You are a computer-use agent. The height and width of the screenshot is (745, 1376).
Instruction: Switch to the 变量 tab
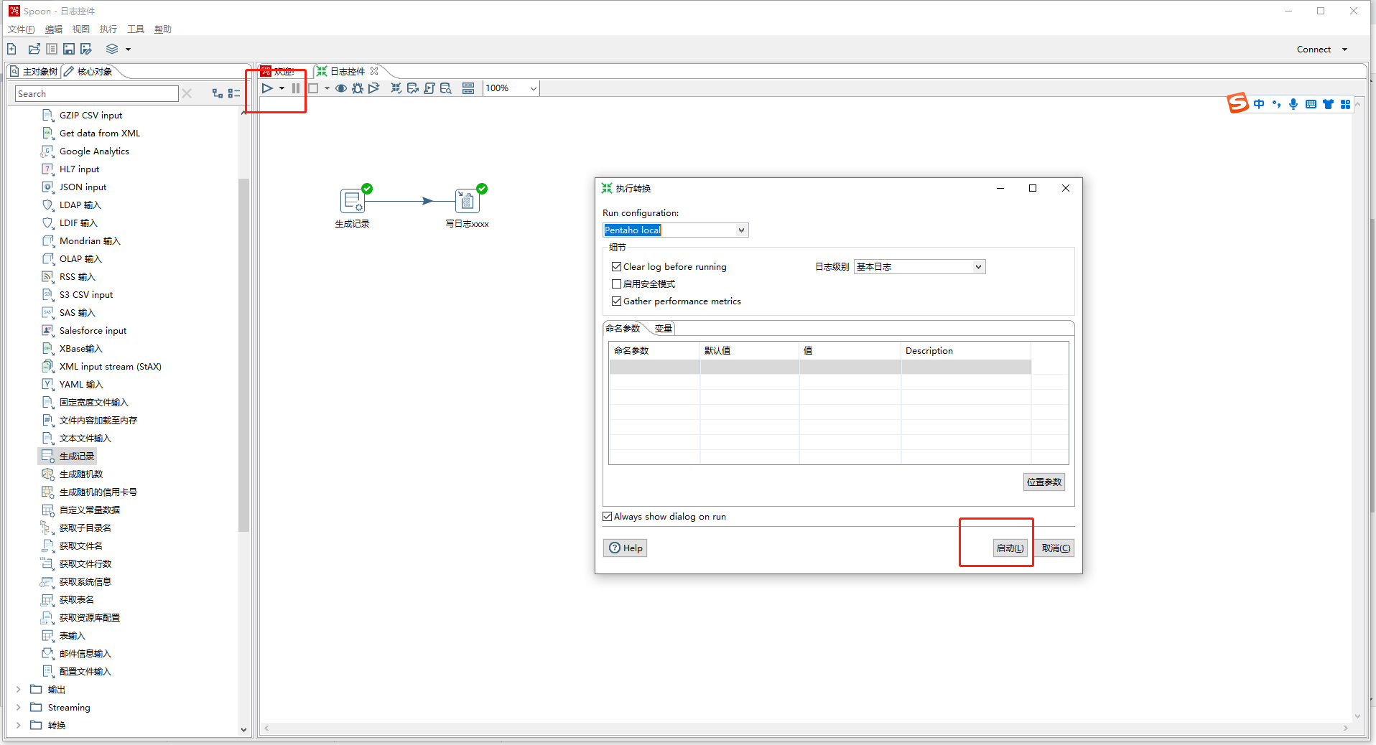[x=663, y=329]
